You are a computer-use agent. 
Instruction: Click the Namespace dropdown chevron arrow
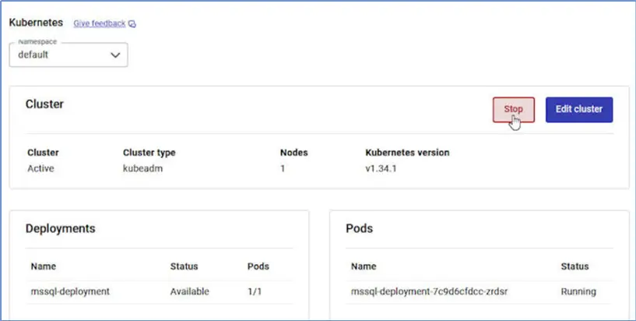115,55
